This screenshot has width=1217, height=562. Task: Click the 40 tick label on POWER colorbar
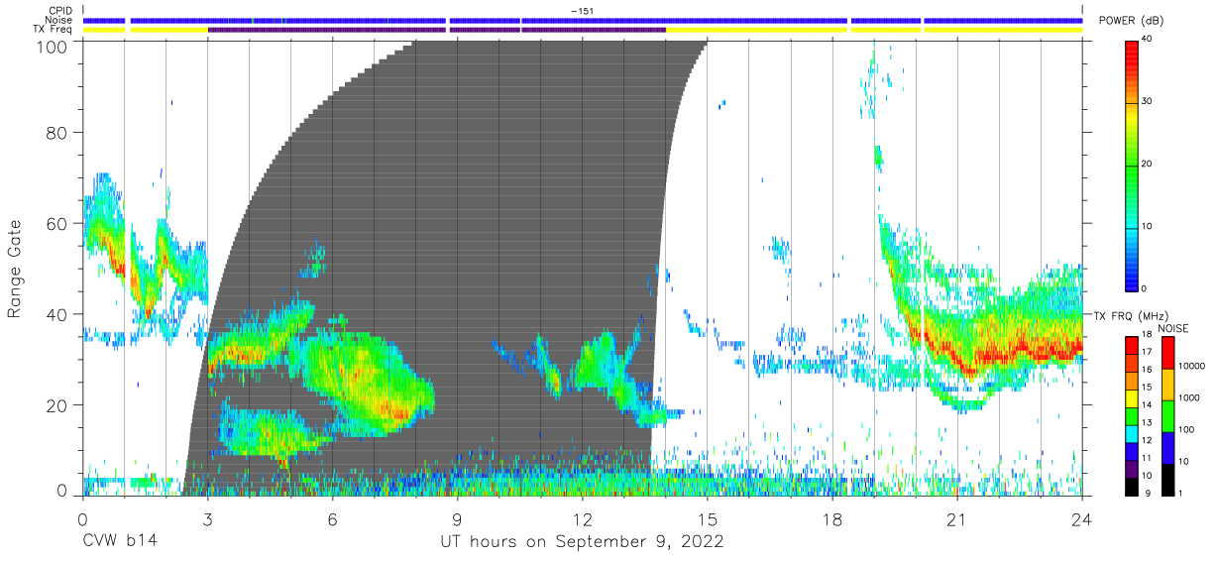point(1149,40)
